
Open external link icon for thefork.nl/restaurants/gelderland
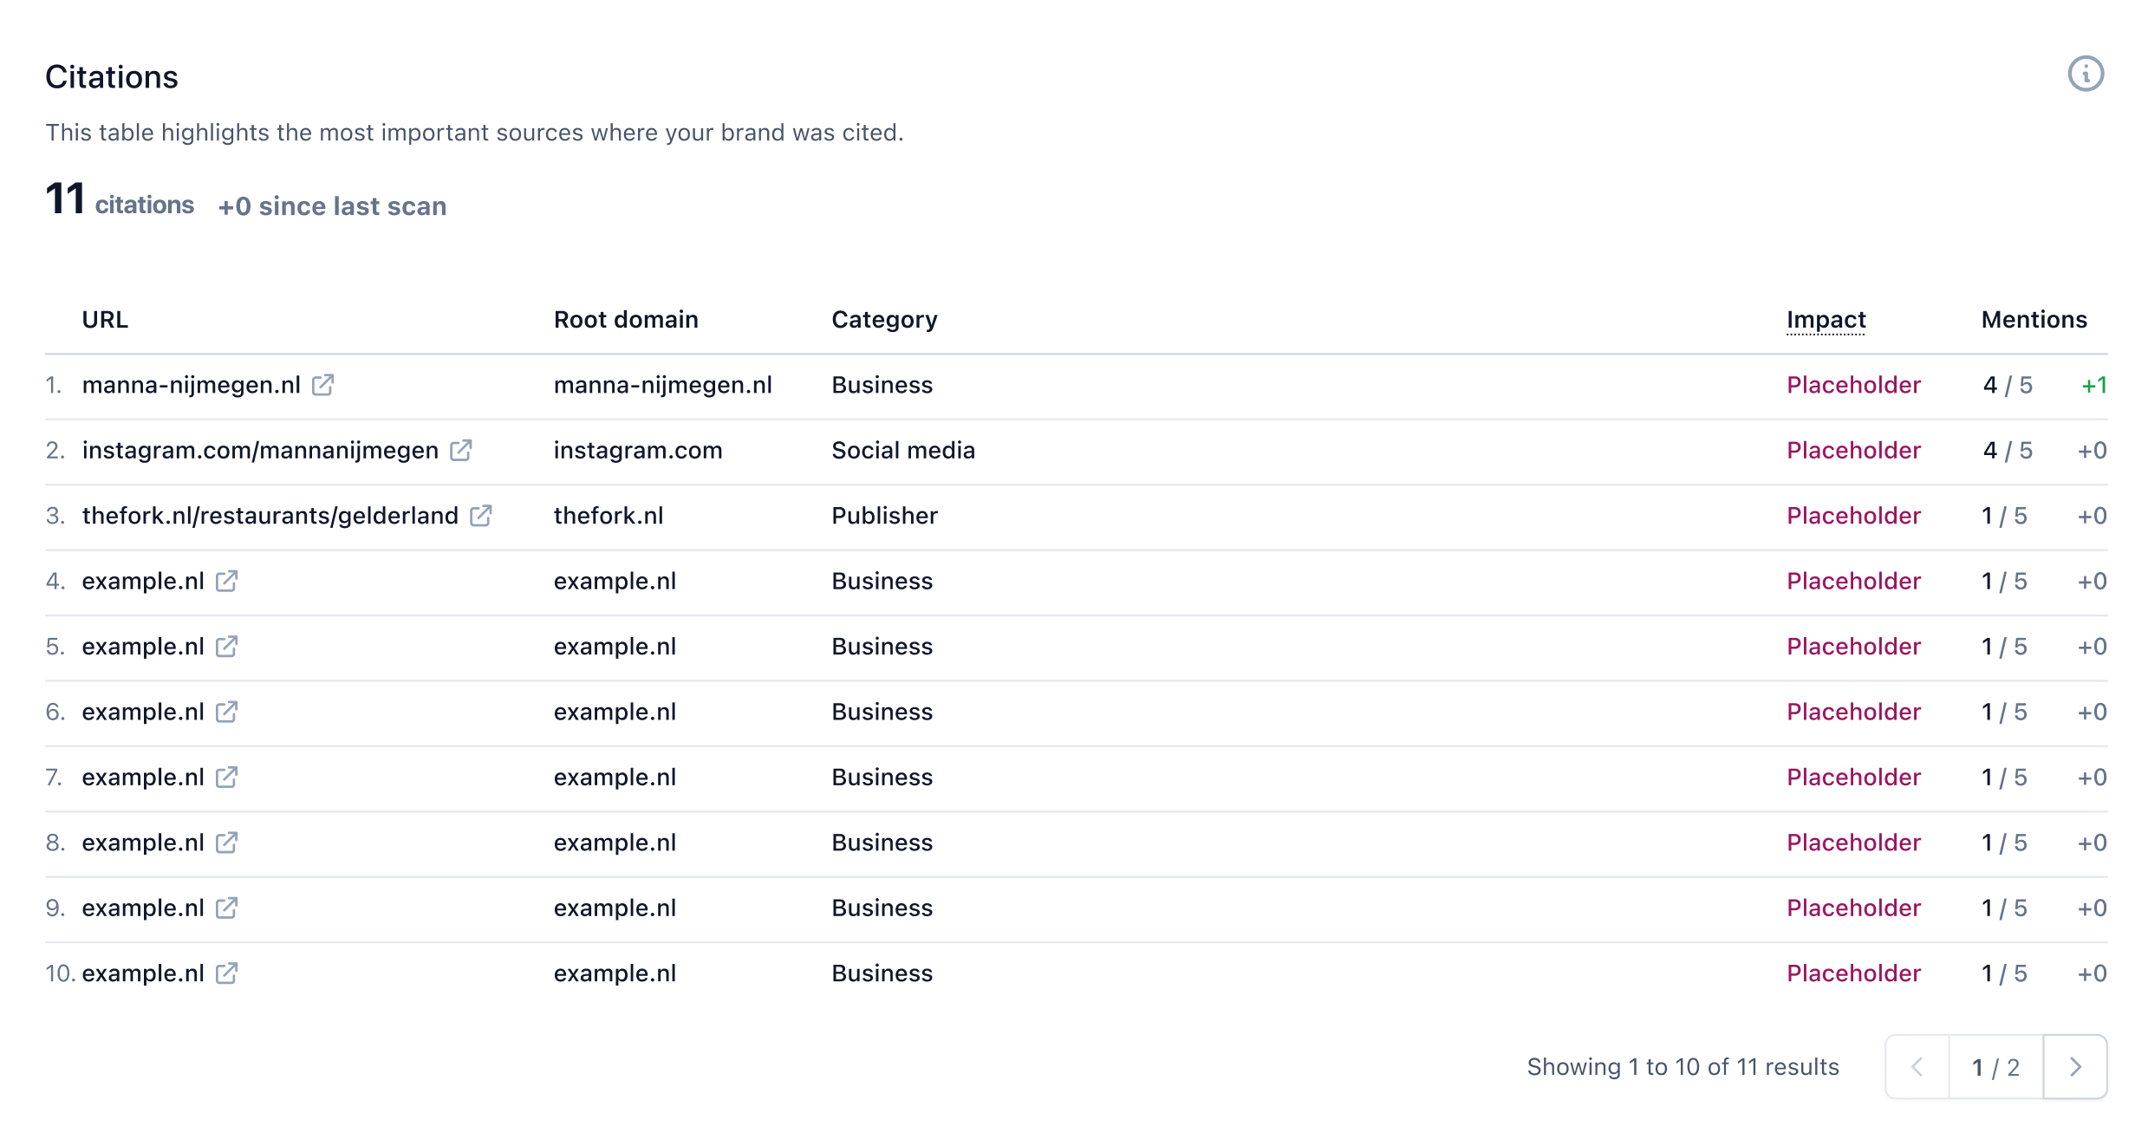[x=480, y=516]
